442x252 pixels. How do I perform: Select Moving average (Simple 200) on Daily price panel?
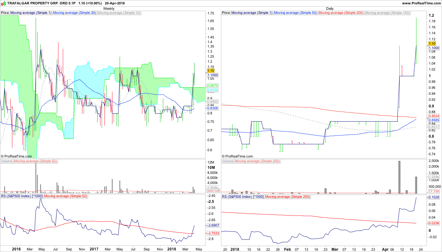pyautogui.click(x=341, y=13)
